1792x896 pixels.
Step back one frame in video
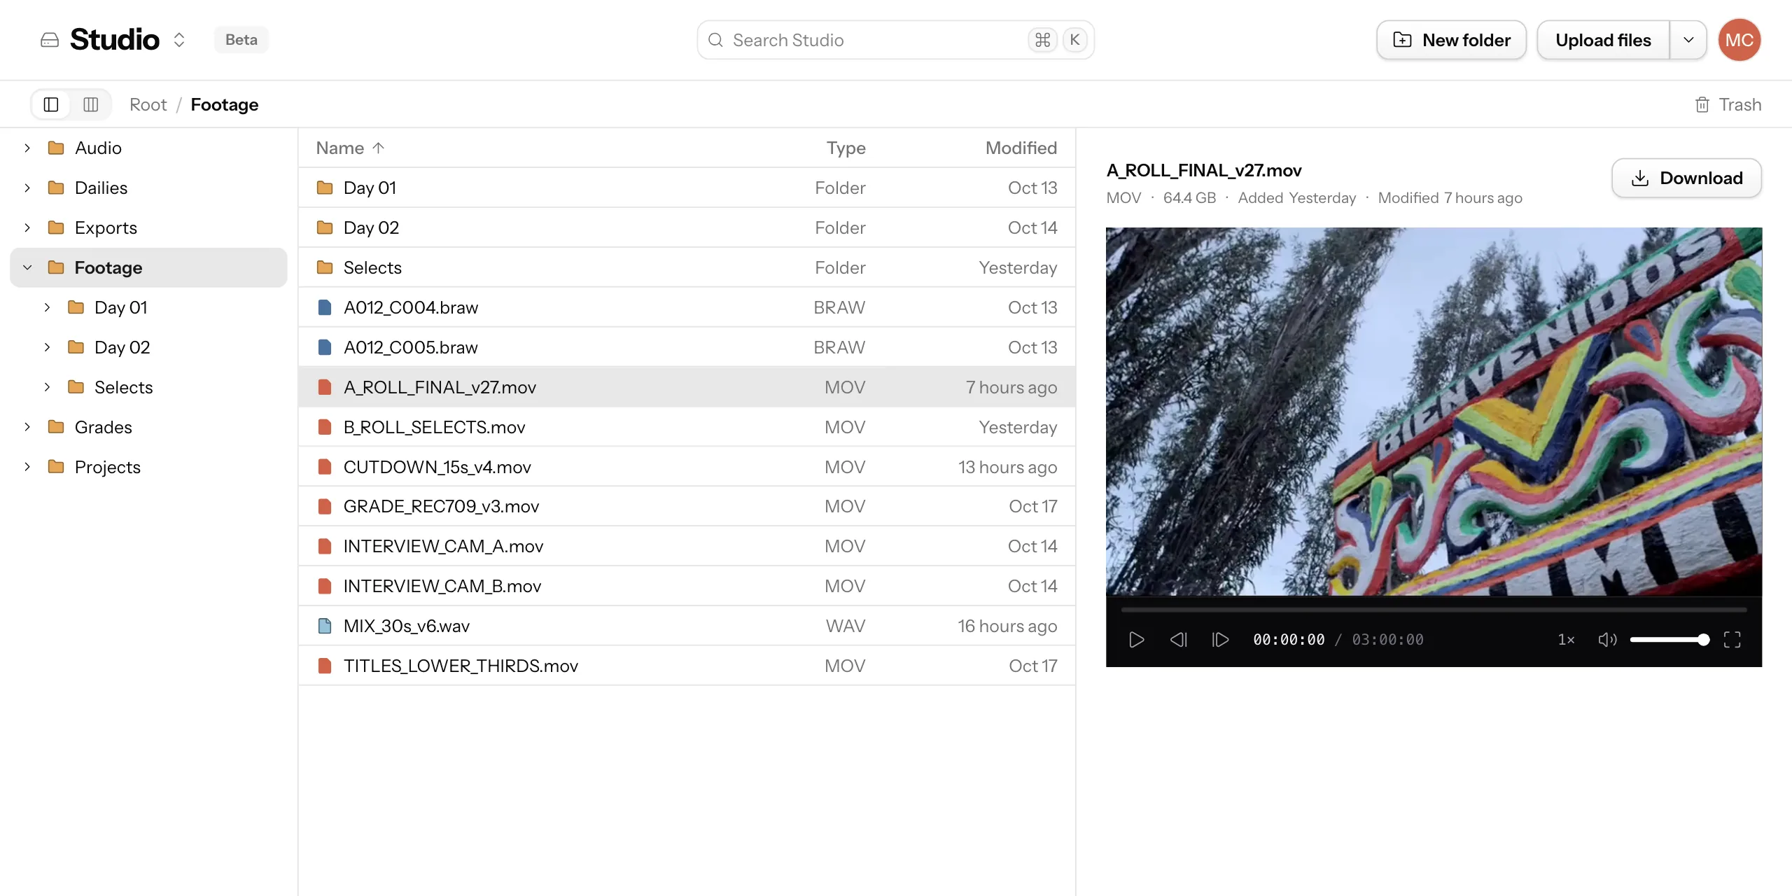1179,640
